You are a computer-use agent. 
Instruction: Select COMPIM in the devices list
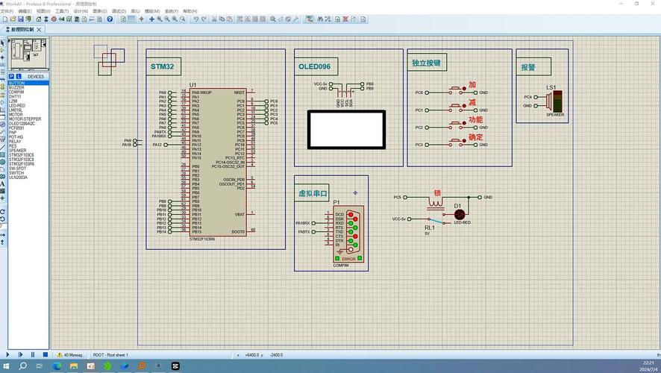coord(28,92)
